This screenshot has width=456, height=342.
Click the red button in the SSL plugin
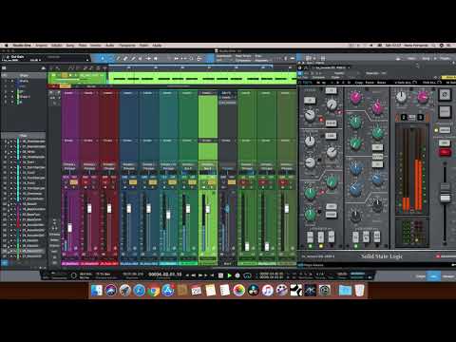click(x=445, y=152)
